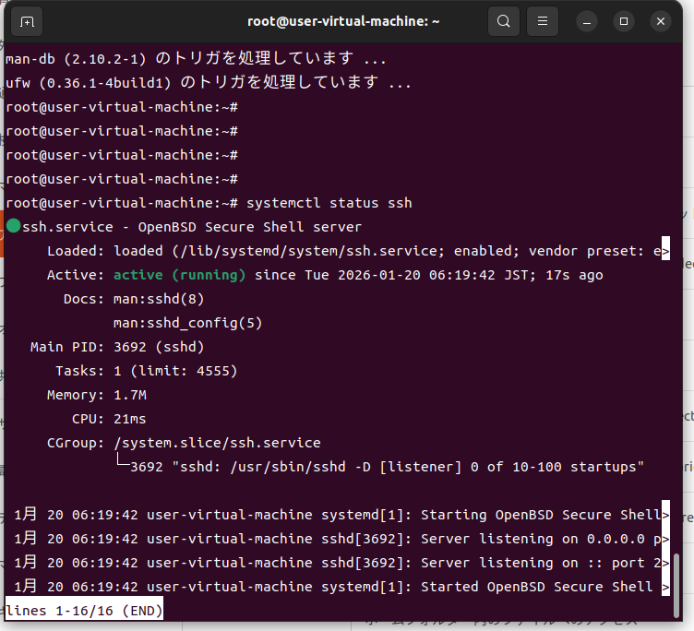Click the truncation arrow on Starting OpenBSD line
This screenshot has height=631, width=694.
point(665,515)
